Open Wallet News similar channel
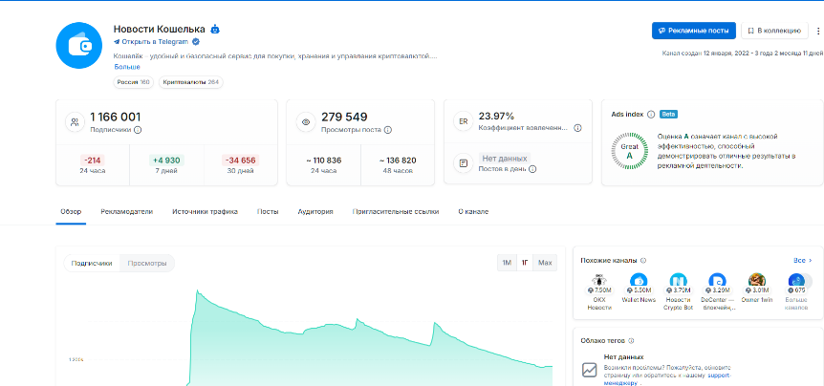The width and height of the screenshot is (824, 386). tap(639, 289)
